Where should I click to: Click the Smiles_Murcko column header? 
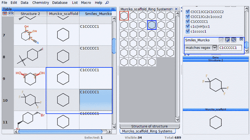(96, 14)
